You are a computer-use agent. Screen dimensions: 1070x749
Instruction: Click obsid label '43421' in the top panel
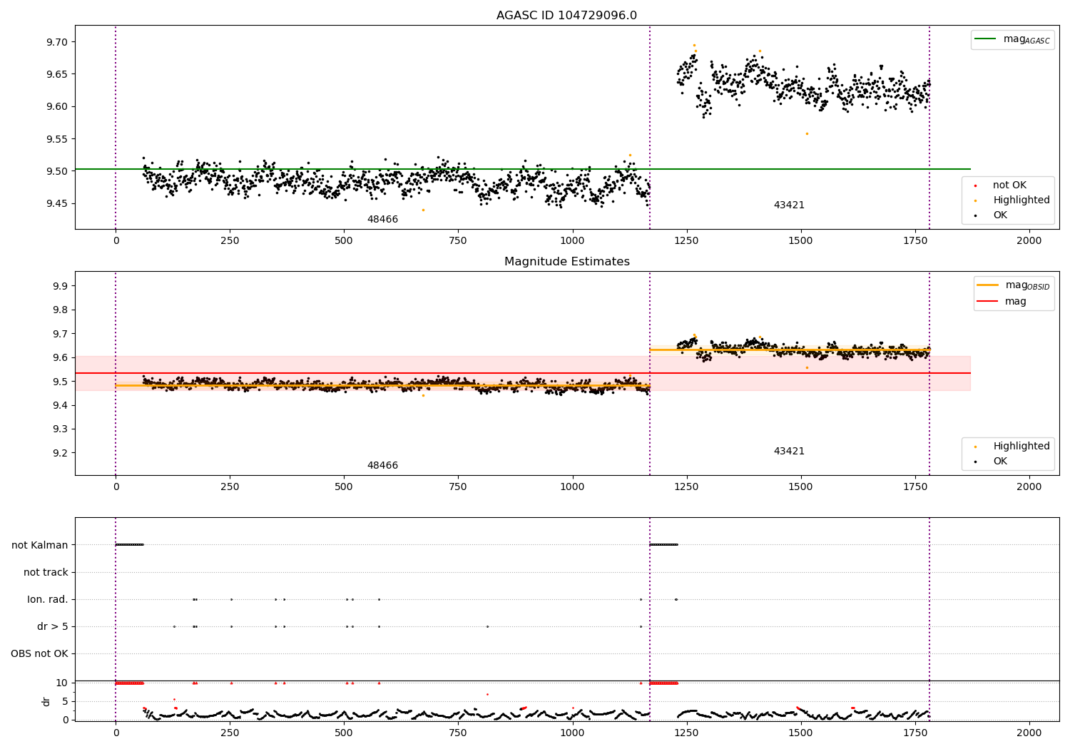pyautogui.click(x=789, y=205)
